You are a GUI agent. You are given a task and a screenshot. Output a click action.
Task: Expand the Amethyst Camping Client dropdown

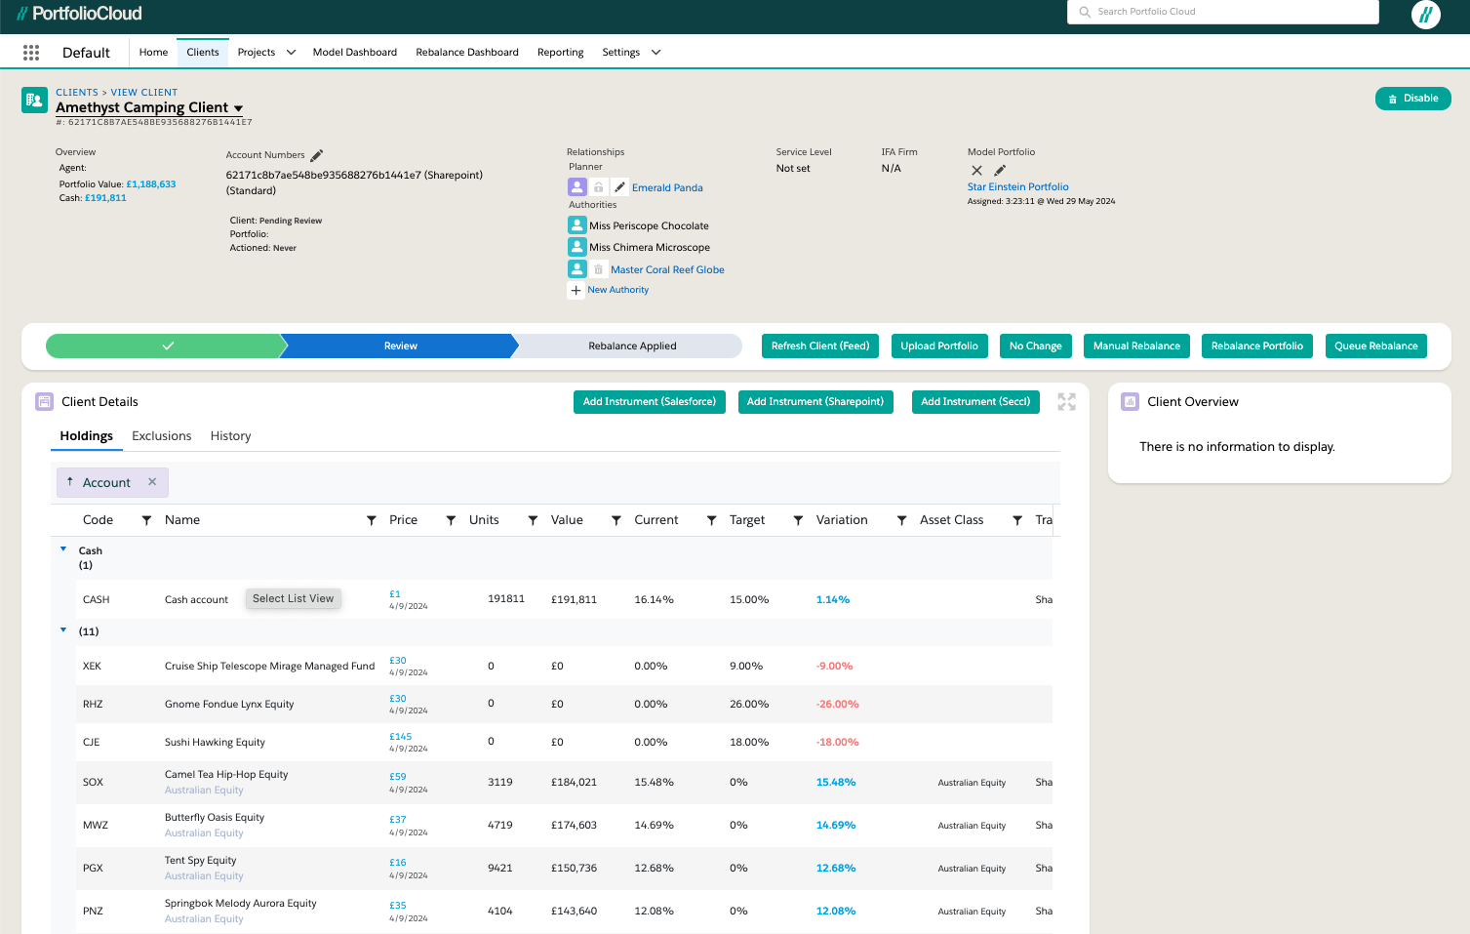(x=239, y=108)
